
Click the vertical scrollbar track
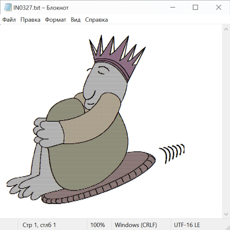point(226,121)
